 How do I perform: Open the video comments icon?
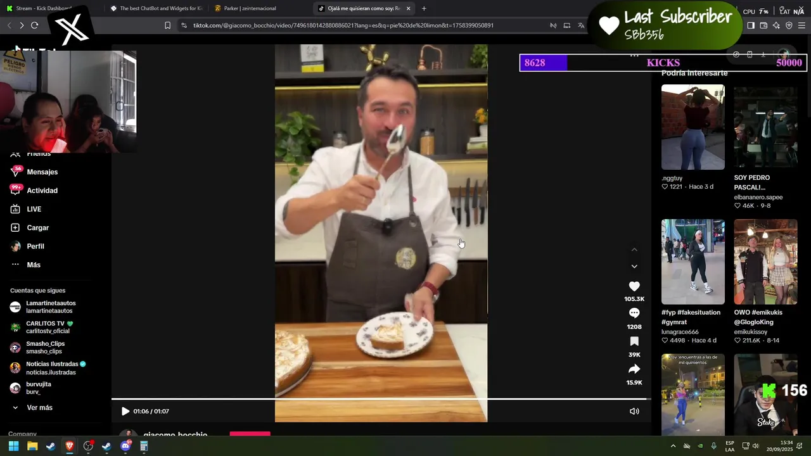coord(634,313)
